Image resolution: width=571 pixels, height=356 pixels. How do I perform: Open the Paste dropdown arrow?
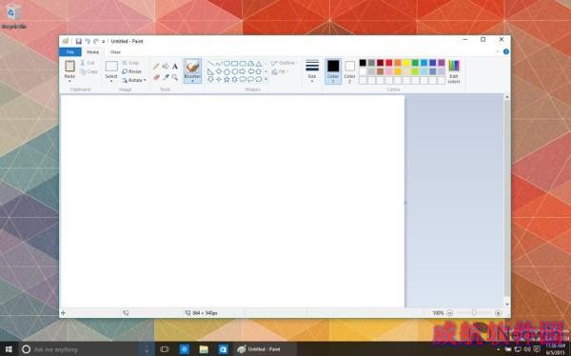(x=69, y=81)
